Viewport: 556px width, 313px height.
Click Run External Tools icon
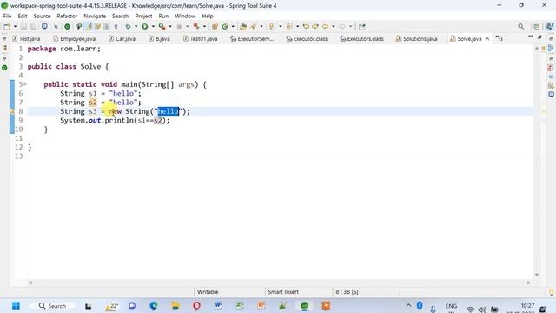(162, 27)
